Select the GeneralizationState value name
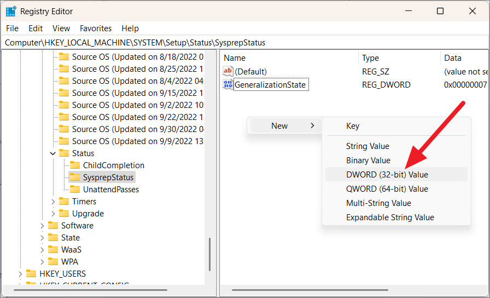Screen dimensions: 490x298 (x=271, y=84)
